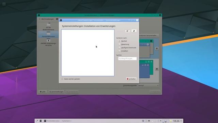218x123 pixels.
Task: Click the grid icon next to Alle Einstellungen
Action: (57, 19)
